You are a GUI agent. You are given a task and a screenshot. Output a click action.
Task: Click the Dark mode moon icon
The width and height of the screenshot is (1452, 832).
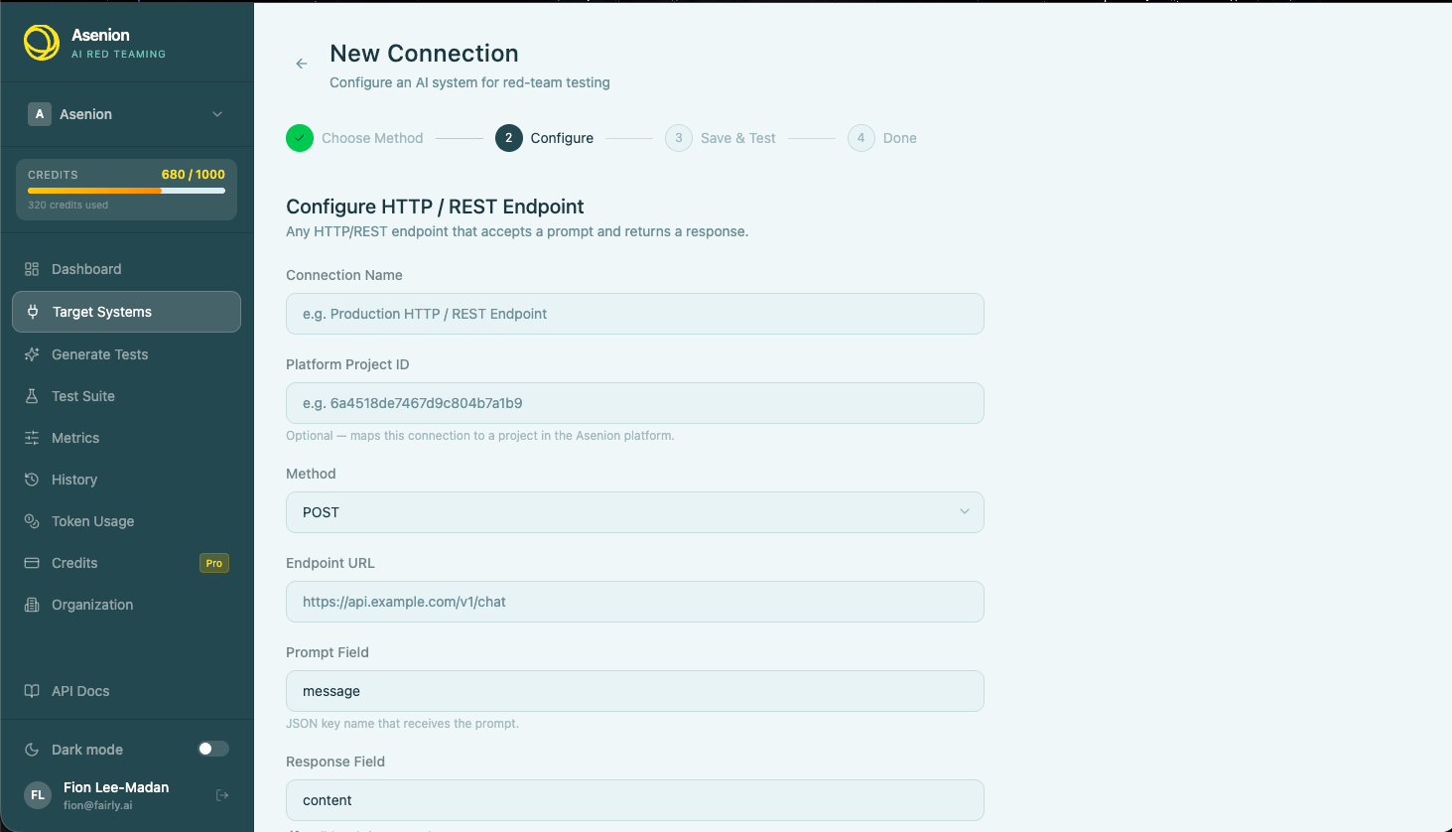(32, 750)
